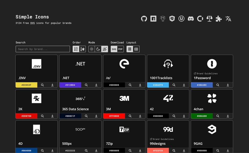Click the magnifier icon on 1001Tracklists card

pos(174,85)
